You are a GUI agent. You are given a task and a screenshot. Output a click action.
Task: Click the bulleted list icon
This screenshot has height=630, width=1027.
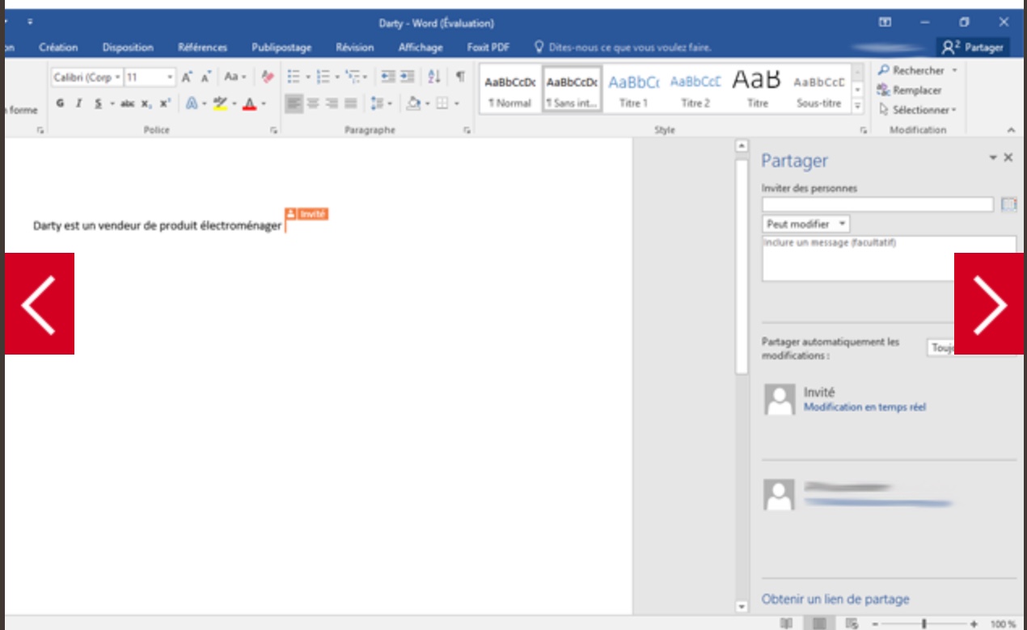click(x=294, y=77)
